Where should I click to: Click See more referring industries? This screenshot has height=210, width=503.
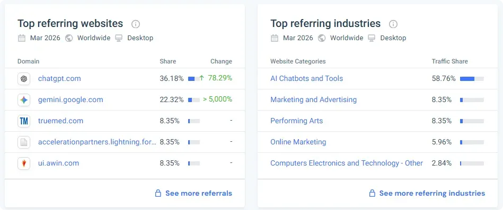pos(432,194)
